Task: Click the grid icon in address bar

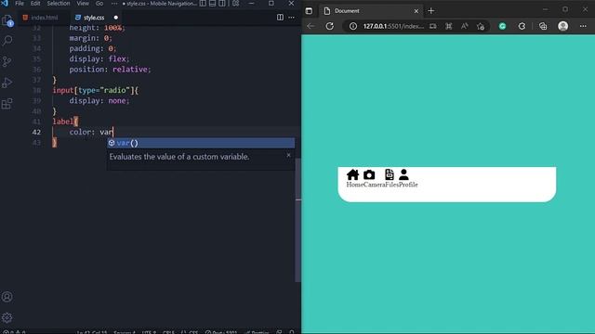Action: (449, 26)
